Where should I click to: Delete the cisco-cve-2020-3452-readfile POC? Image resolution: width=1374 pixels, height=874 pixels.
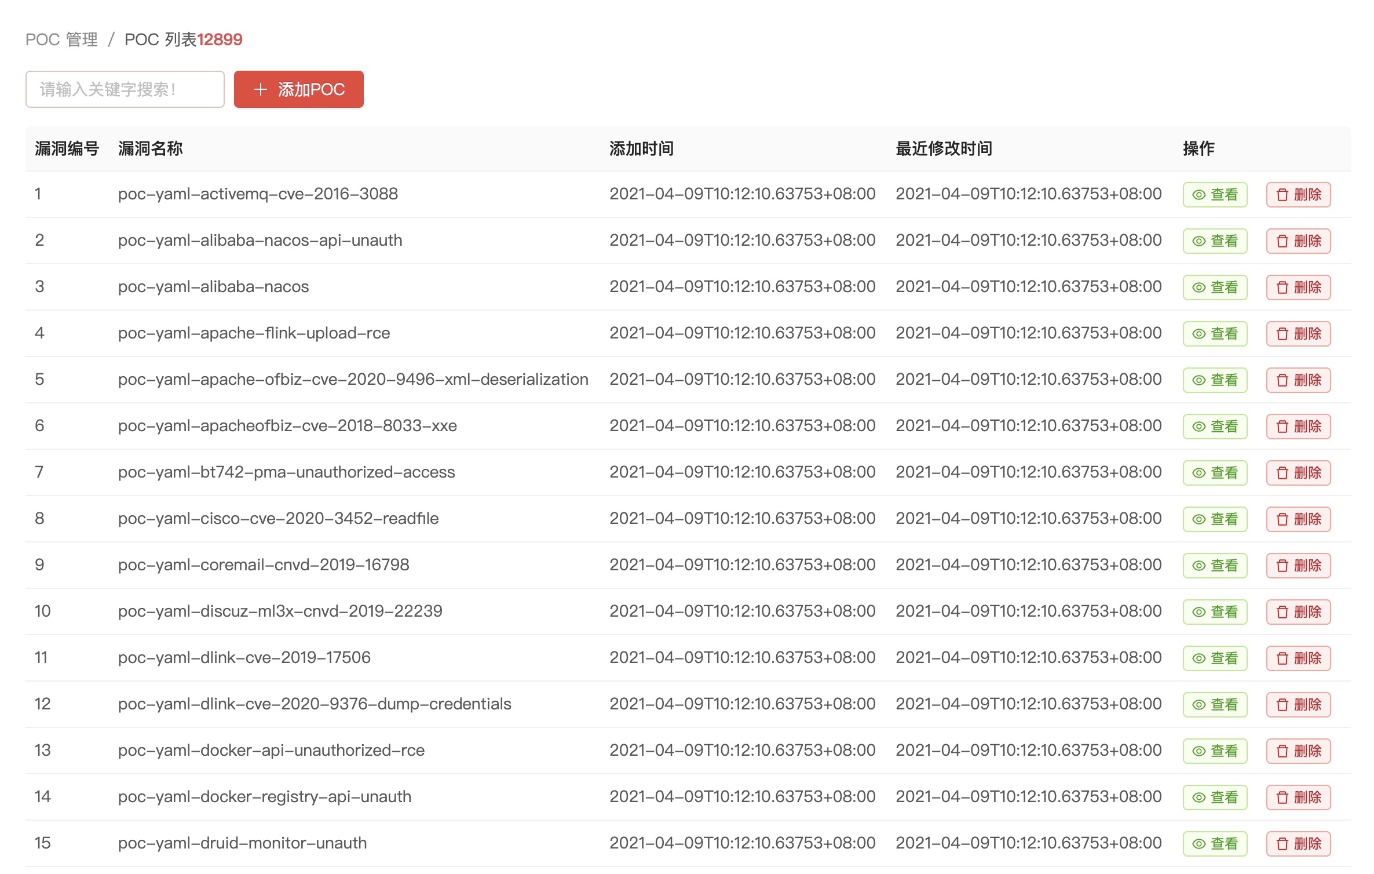point(1298,519)
